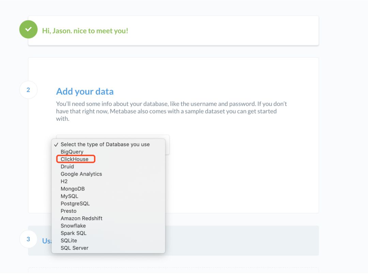
Task: Select MySQL in the dropdown
Action: [x=69, y=196]
